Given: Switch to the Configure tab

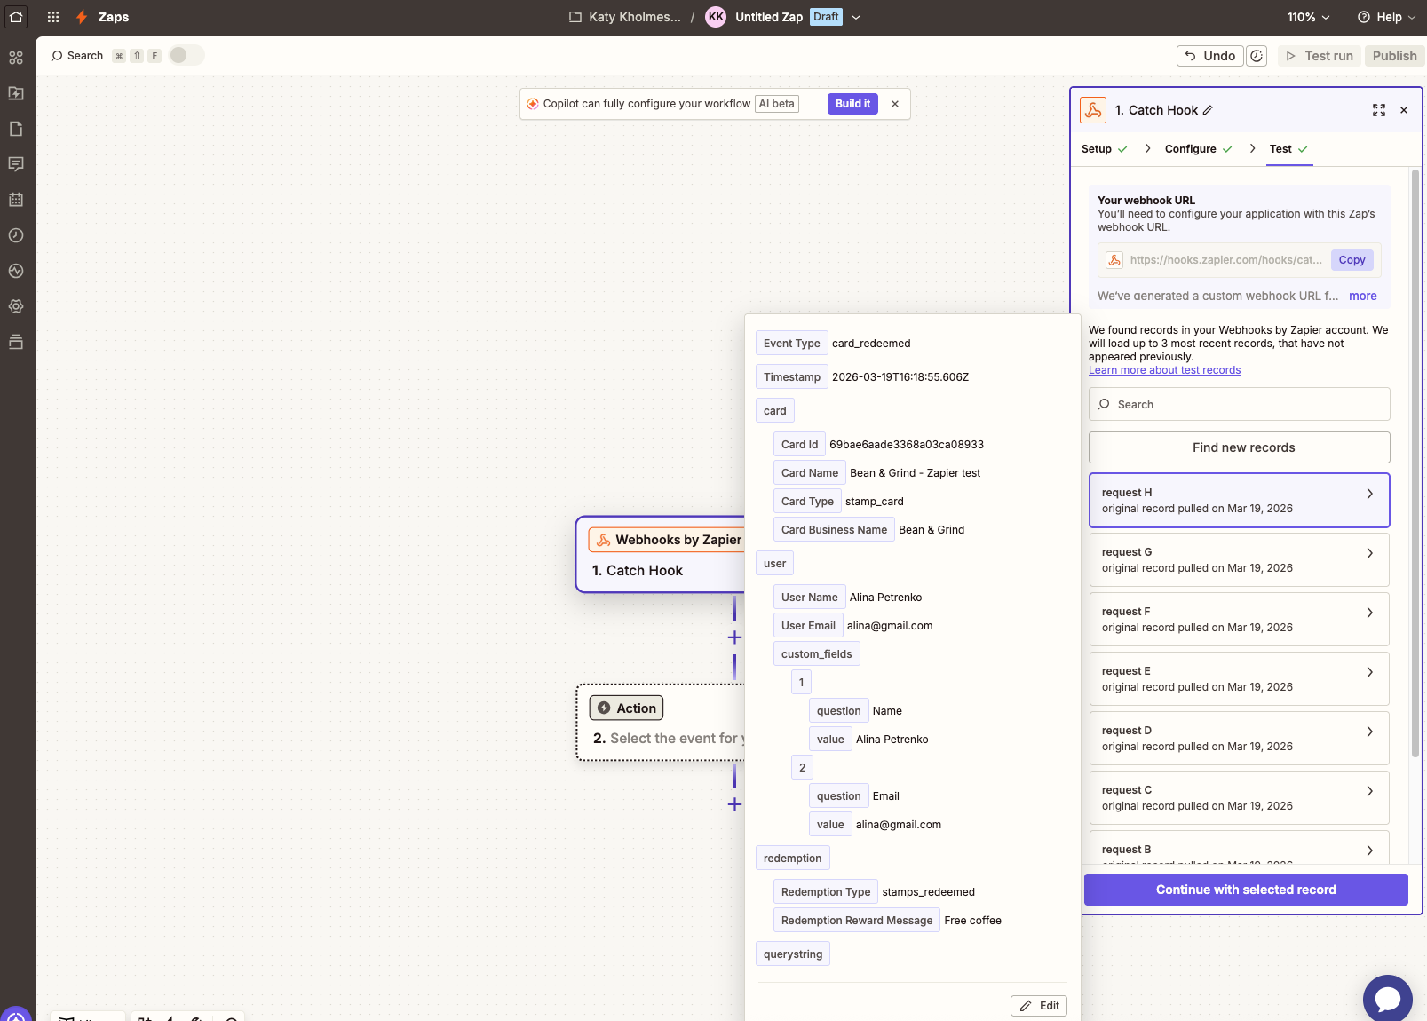Looking at the screenshot, I should [x=1198, y=149].
